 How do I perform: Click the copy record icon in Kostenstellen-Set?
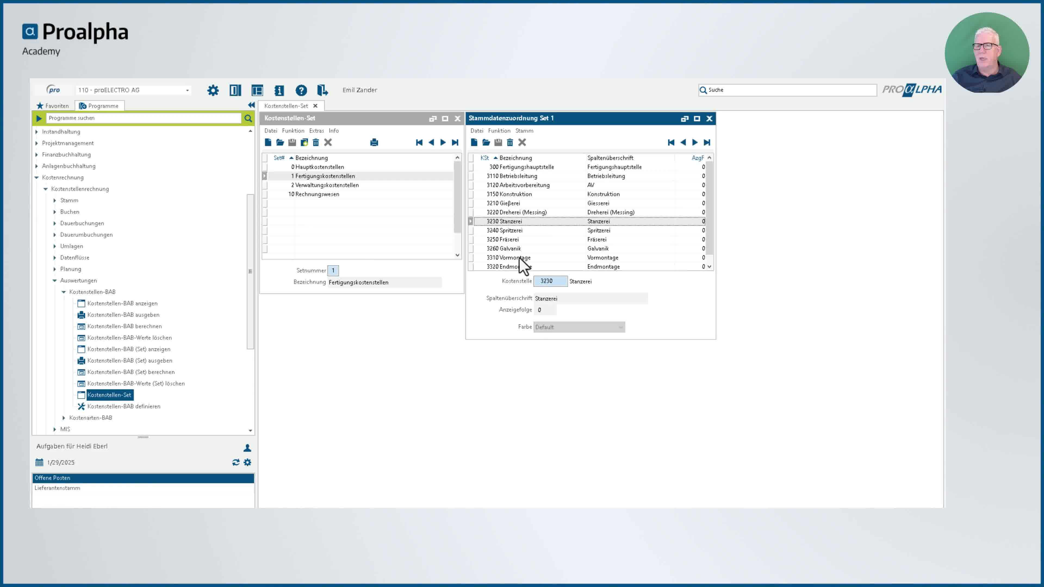pos(304,142)
